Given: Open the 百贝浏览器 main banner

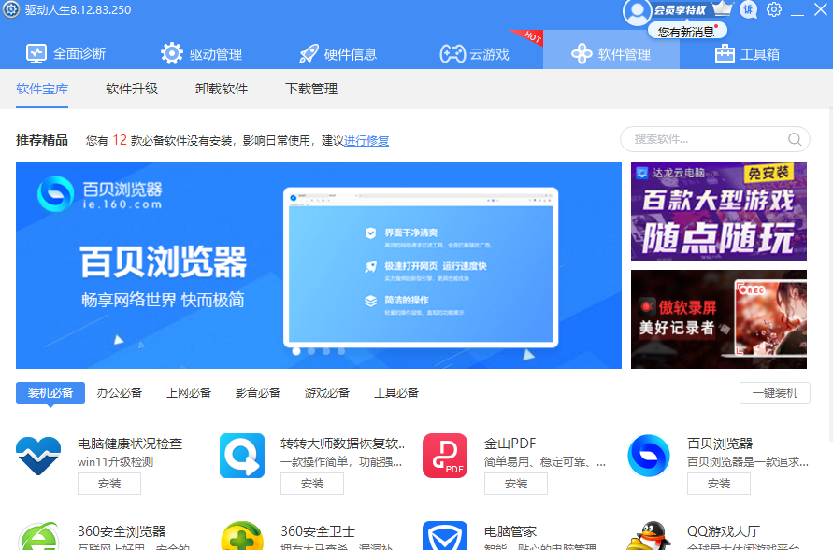Looking at the screenshot, I should coord(319,264).
